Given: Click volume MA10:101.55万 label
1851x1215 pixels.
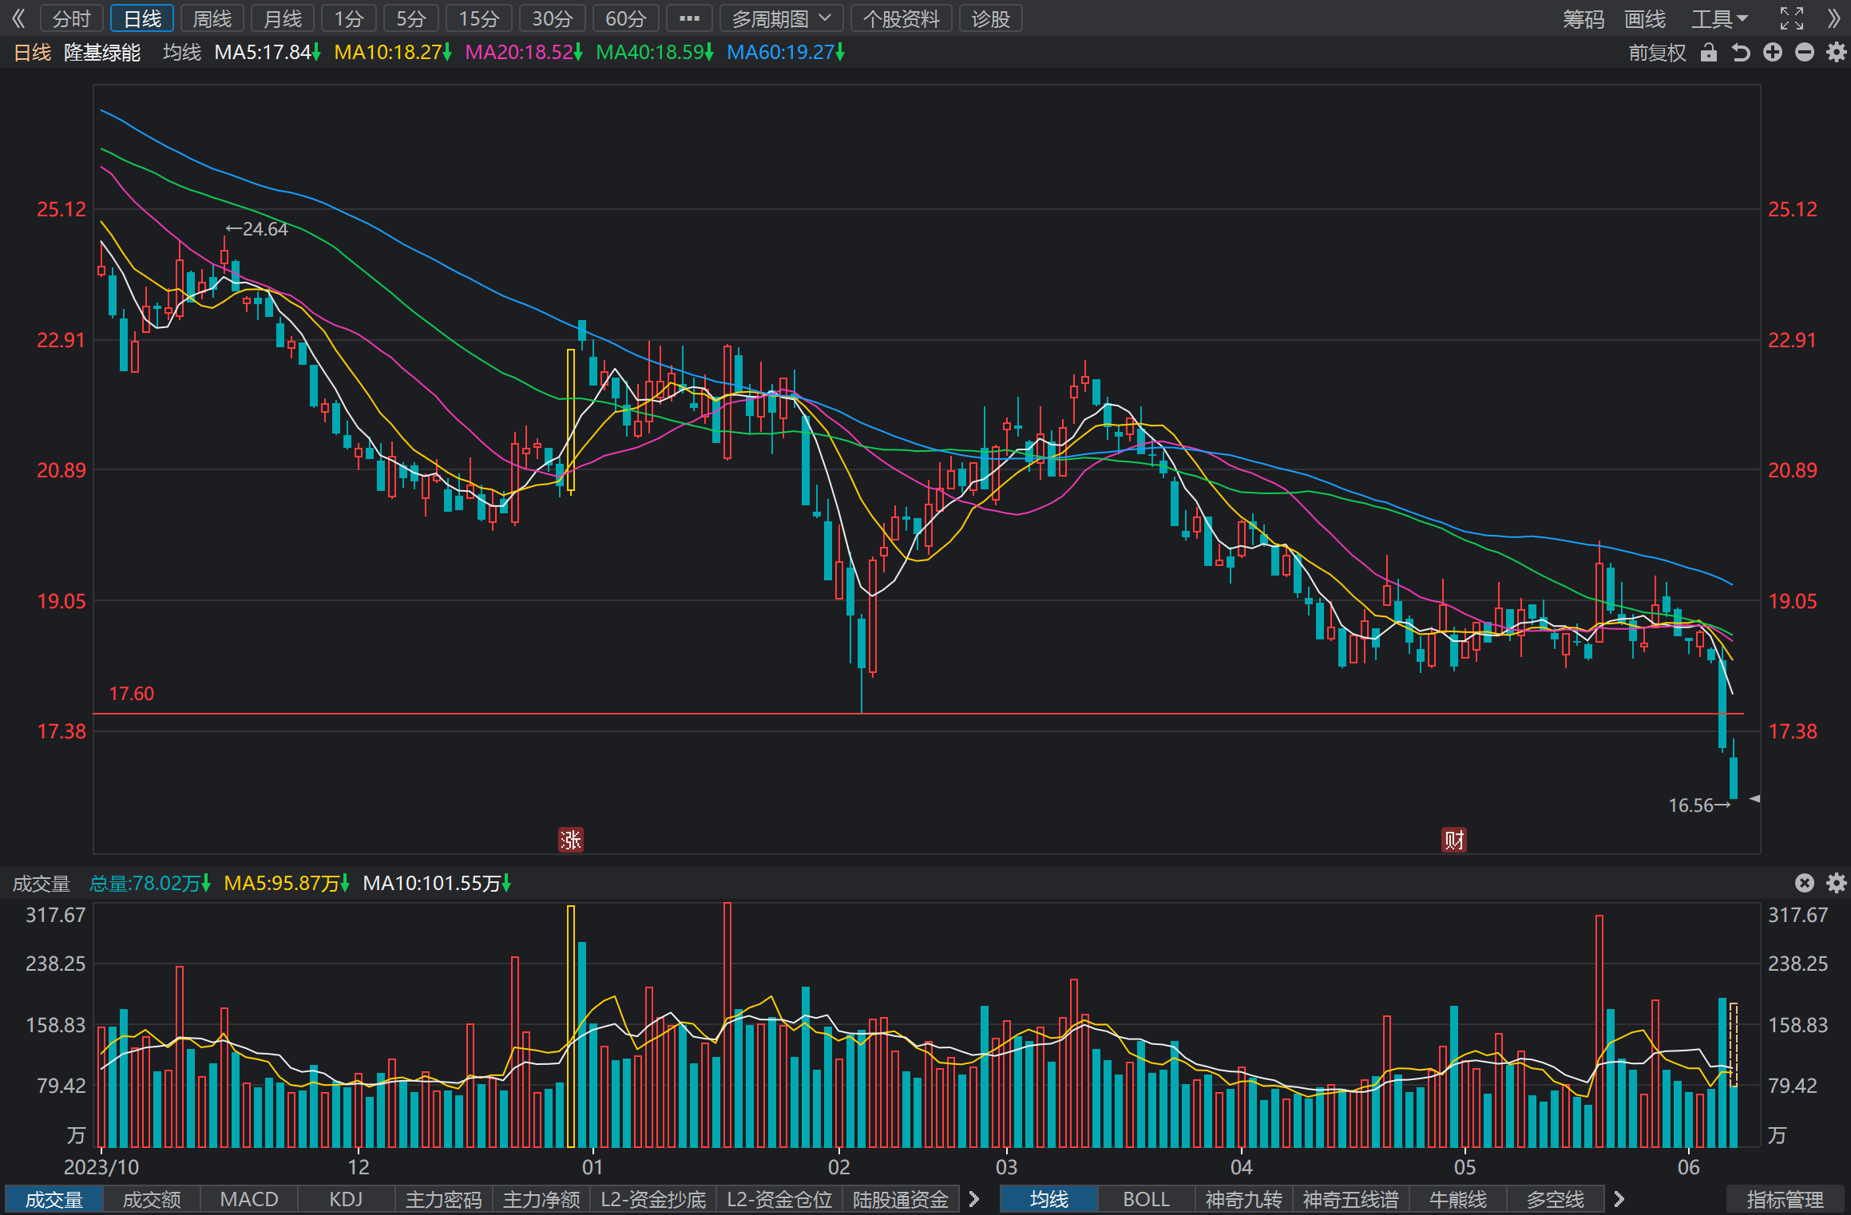Looking at the screenshot, I should click(437, 883).
